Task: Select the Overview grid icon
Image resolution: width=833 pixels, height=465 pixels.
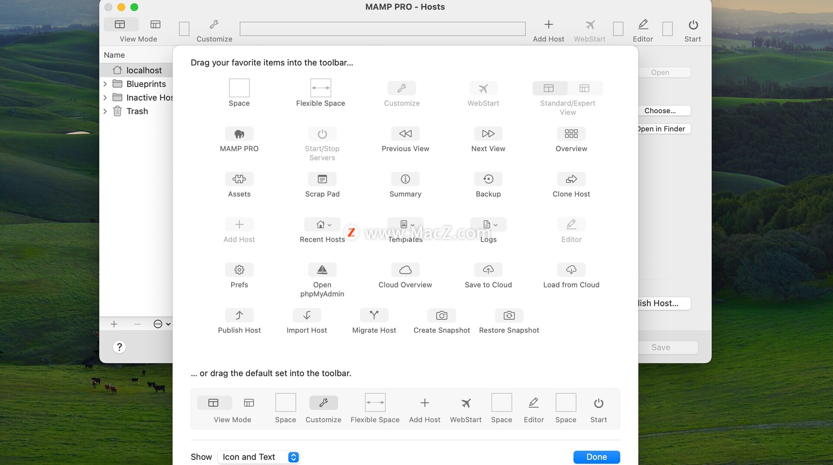Action: [571, 134]
